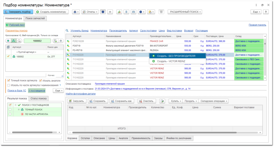
Task: Open the 'Остатки' bottom tab
Action: click(85, 138)
